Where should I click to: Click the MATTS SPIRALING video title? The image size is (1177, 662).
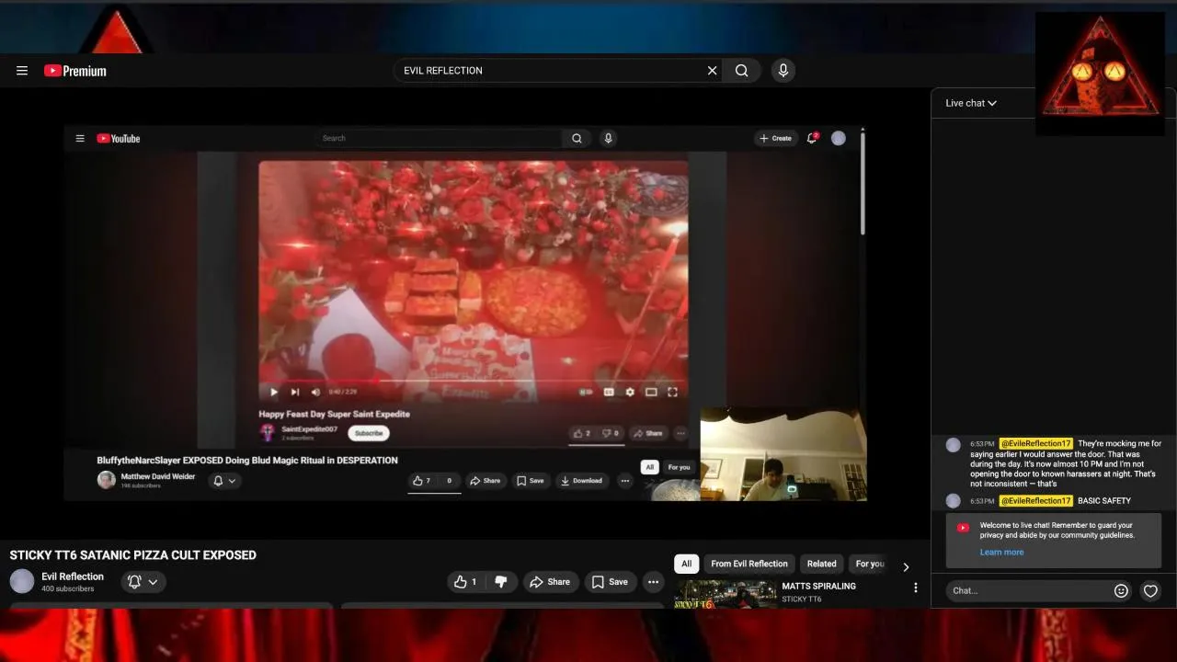pos(818,586)
